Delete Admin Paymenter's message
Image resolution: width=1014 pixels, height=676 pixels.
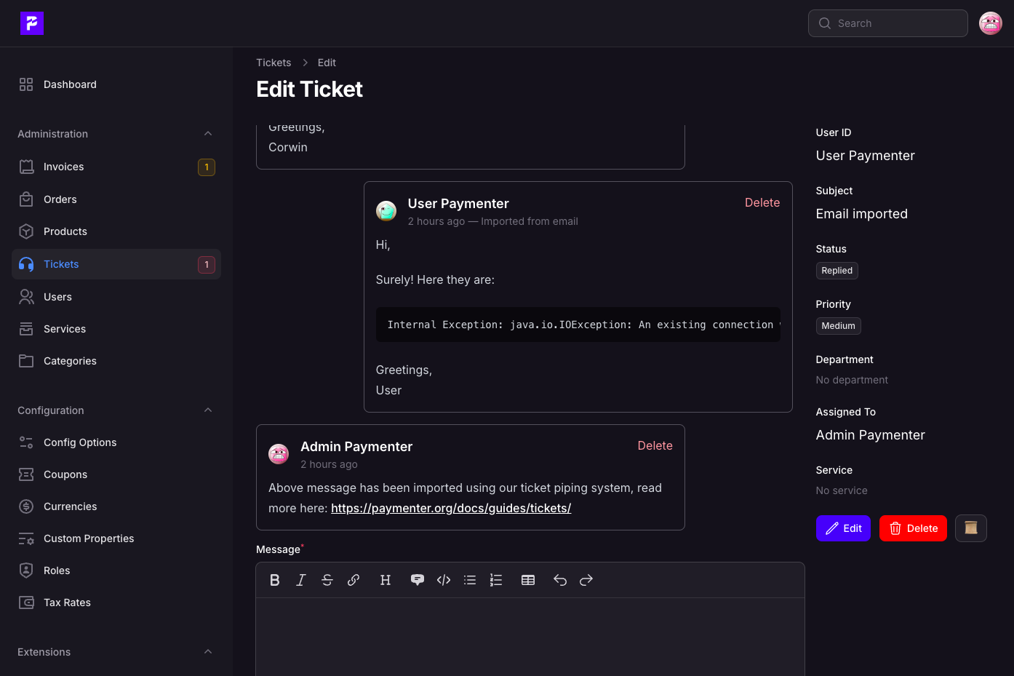pos(655,446)
